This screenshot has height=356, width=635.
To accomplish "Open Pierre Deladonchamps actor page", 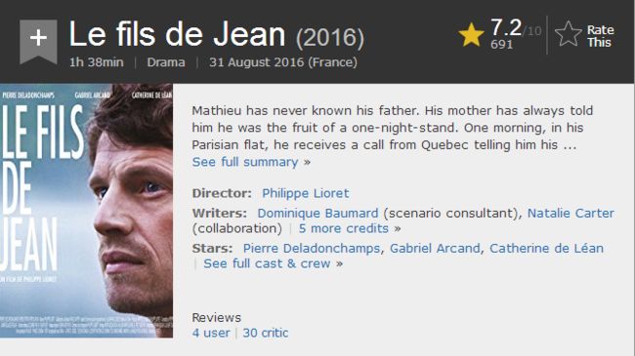I will click(312, 249).
